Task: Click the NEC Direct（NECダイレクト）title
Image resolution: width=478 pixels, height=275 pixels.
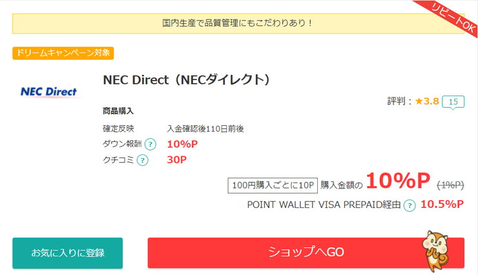Action: (186, 80)
